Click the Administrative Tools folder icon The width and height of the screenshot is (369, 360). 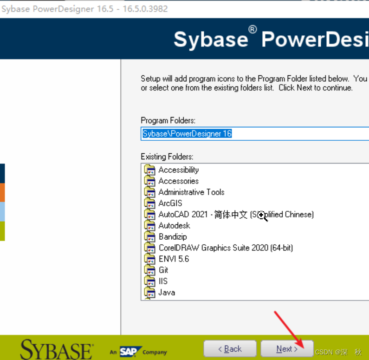pos(149,192)
